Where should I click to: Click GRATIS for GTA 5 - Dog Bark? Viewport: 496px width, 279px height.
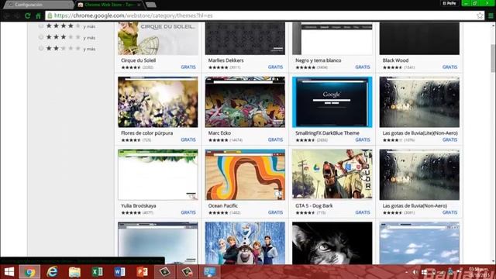363,212
